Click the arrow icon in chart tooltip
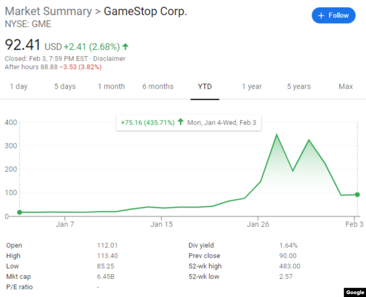The width and height of the screenshot is (366, 297). tap(181, 121)
